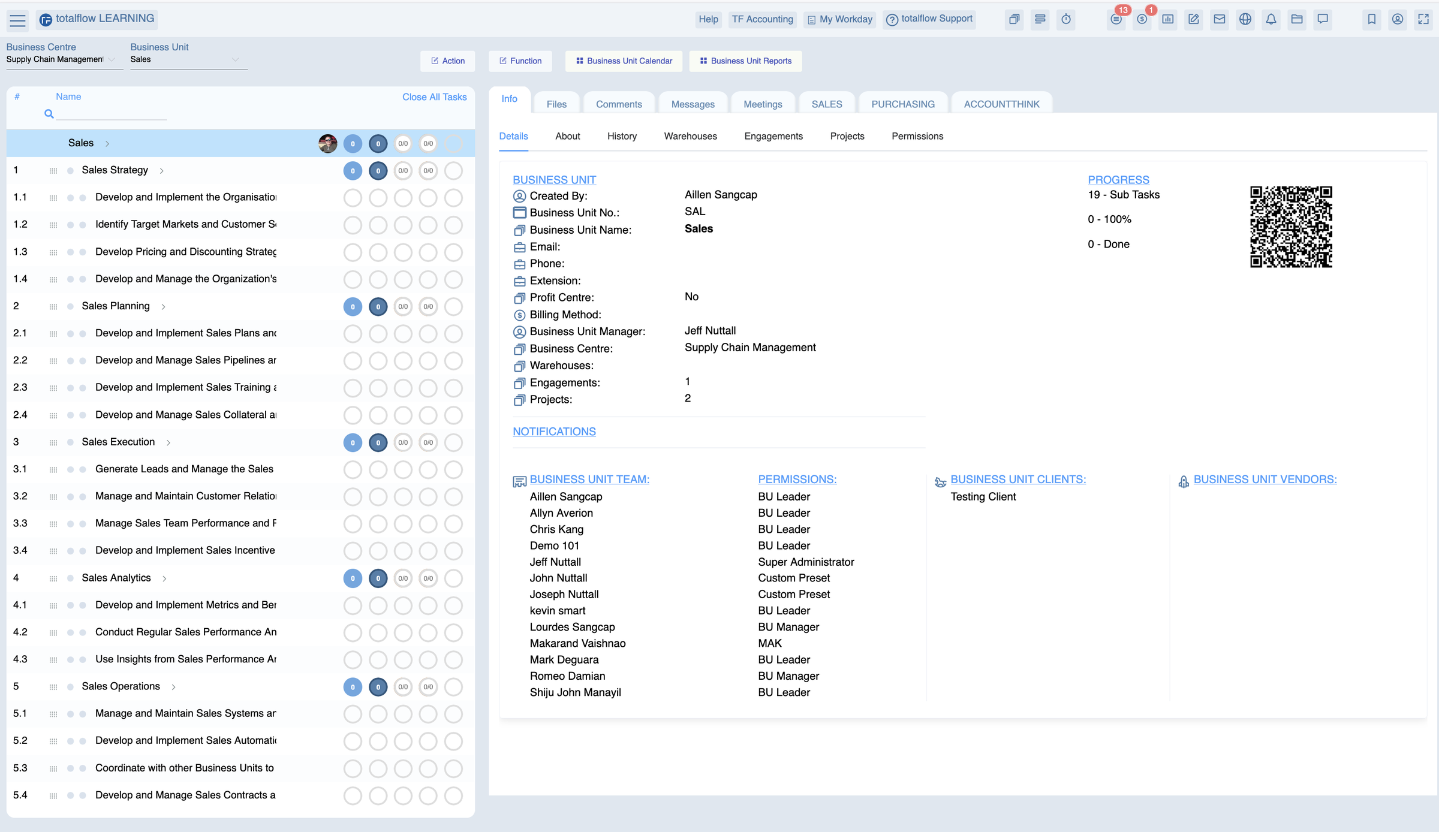Viewport: 1439px width, 832px height.
Task: Click the Business Unit Calendar button
Action: pyautogui.click(x=624, y=61)
